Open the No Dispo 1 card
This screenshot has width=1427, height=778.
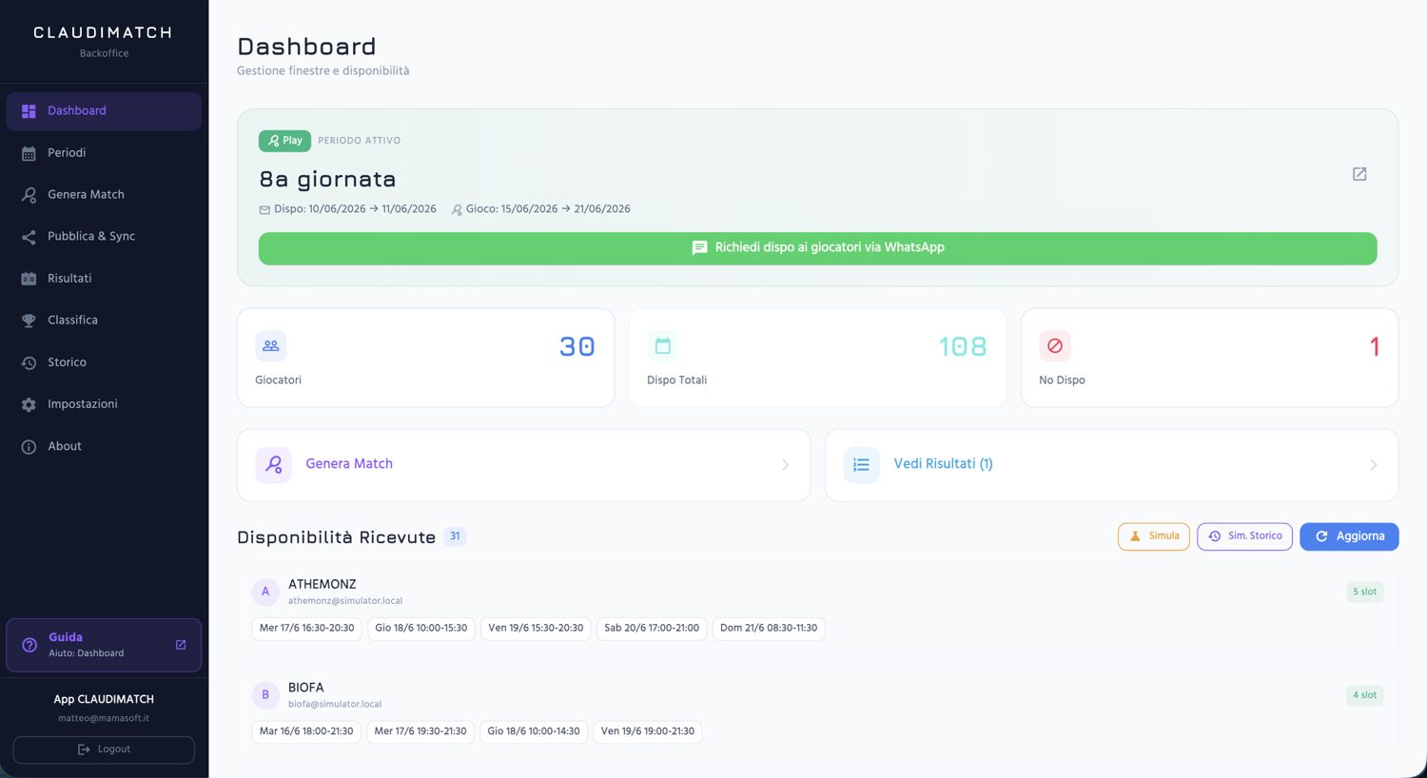(x=1209, y=358)
